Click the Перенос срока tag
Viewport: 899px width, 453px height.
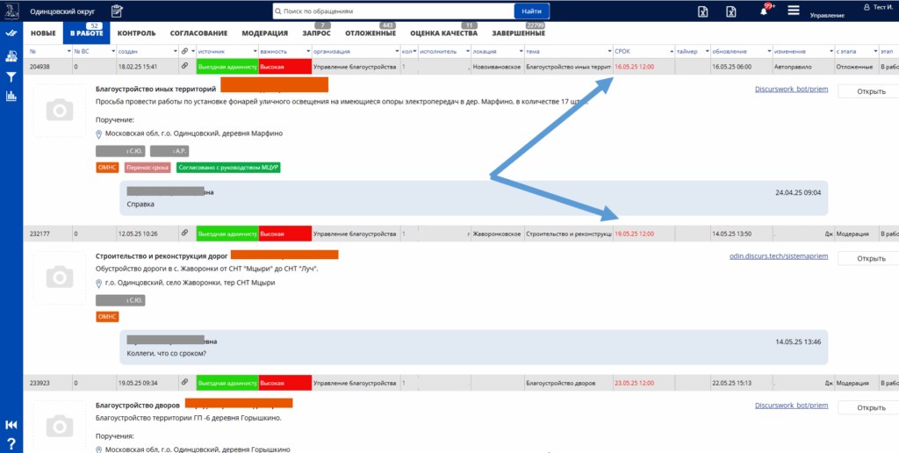(x=147, y=168)
